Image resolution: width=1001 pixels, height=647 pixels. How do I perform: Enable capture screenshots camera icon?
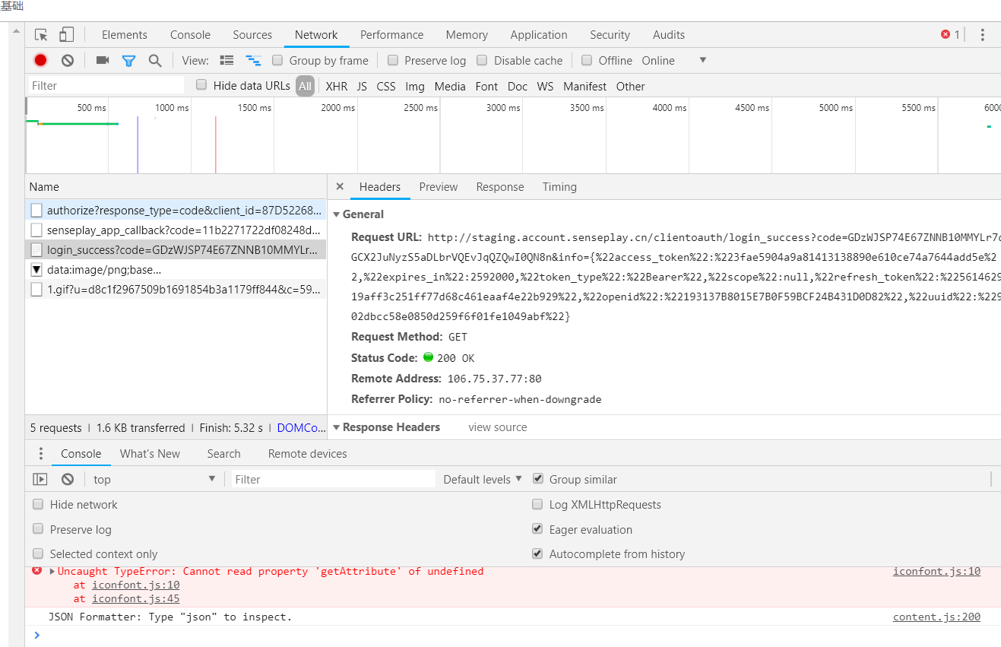pos(102,60)
